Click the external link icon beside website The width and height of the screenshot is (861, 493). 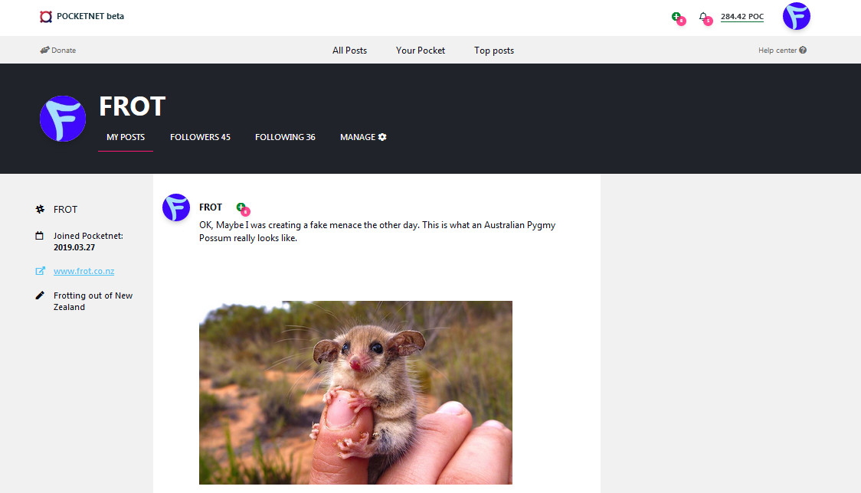(x=40, y=271)
